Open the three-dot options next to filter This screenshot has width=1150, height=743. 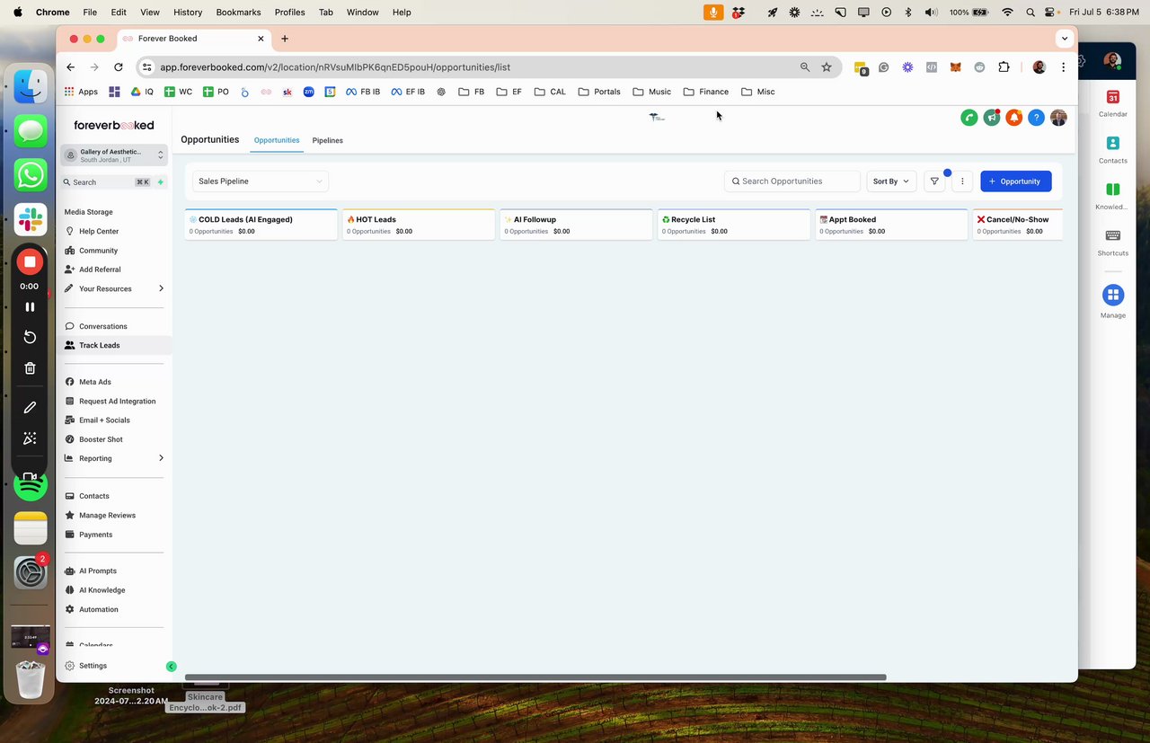click(962, 181)
